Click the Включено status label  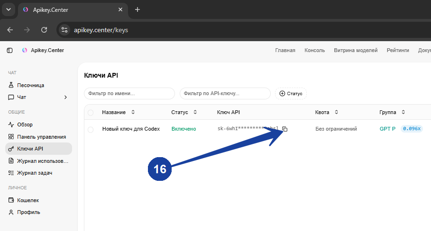tap(183, 129)
